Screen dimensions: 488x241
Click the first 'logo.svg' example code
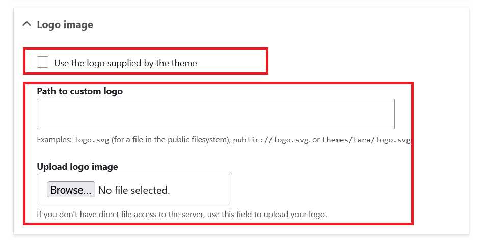click(x=92, y=140)
